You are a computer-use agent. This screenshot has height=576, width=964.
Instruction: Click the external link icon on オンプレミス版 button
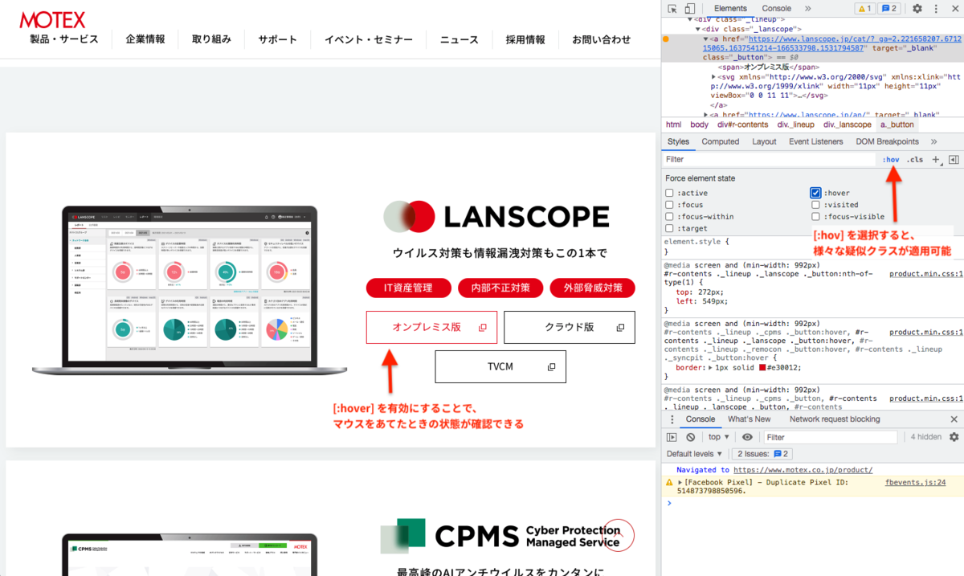[x=482, y=328]
